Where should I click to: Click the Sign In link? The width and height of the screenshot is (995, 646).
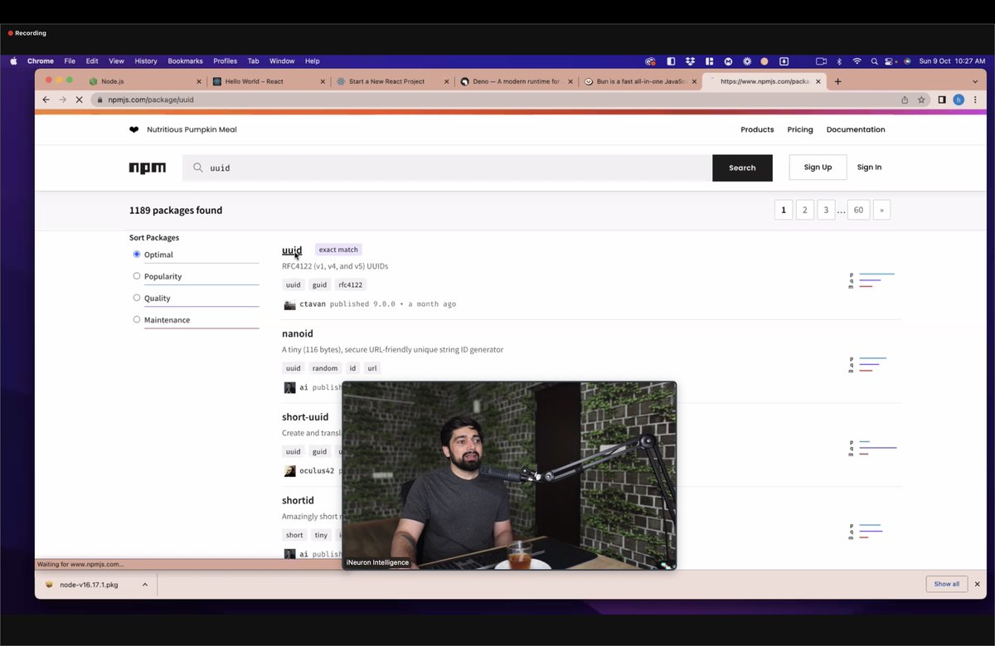869,168
